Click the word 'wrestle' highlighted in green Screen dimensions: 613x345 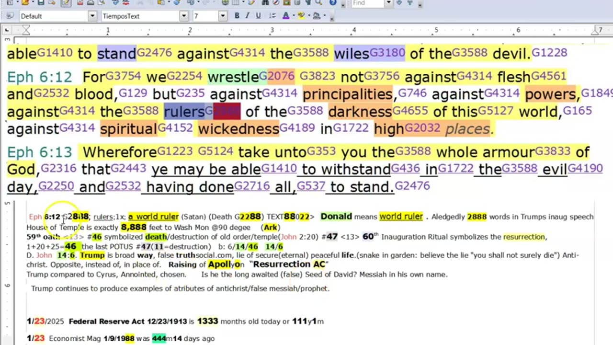(233, 76)
